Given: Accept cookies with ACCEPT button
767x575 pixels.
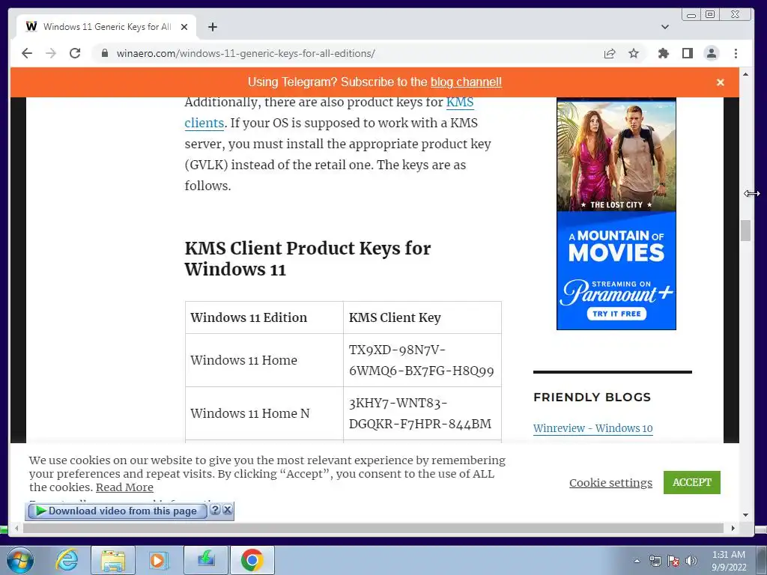Looking at the screenshot, I should point(691,482).
